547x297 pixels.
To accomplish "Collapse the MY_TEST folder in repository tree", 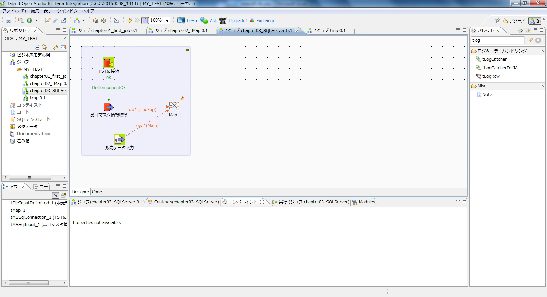I will pyautogui.click(x=14, y=69).
